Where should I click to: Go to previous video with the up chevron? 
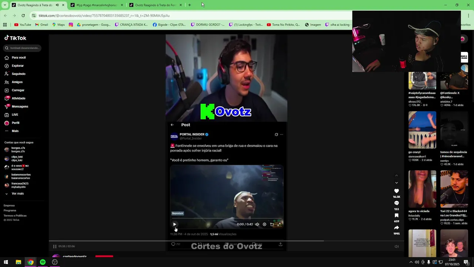tap(397, 175)
